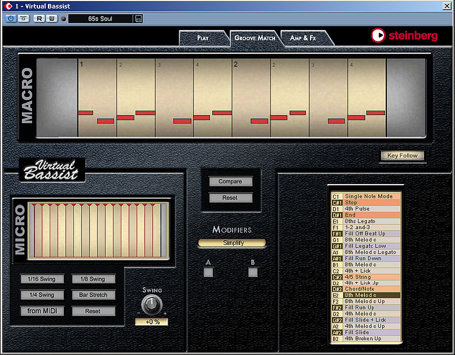Click Macro bar 1 beat 1 column
Image resolution: width=455 pixels, height=355 pixels.
coord(97,98)
